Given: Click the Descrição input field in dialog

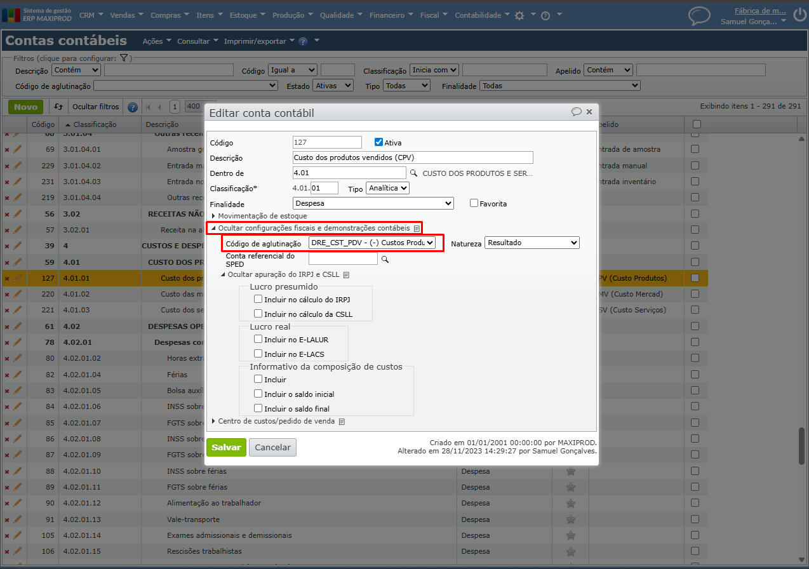Looking at the screenshot, I should pyautogui.click(x=413, y=157).
